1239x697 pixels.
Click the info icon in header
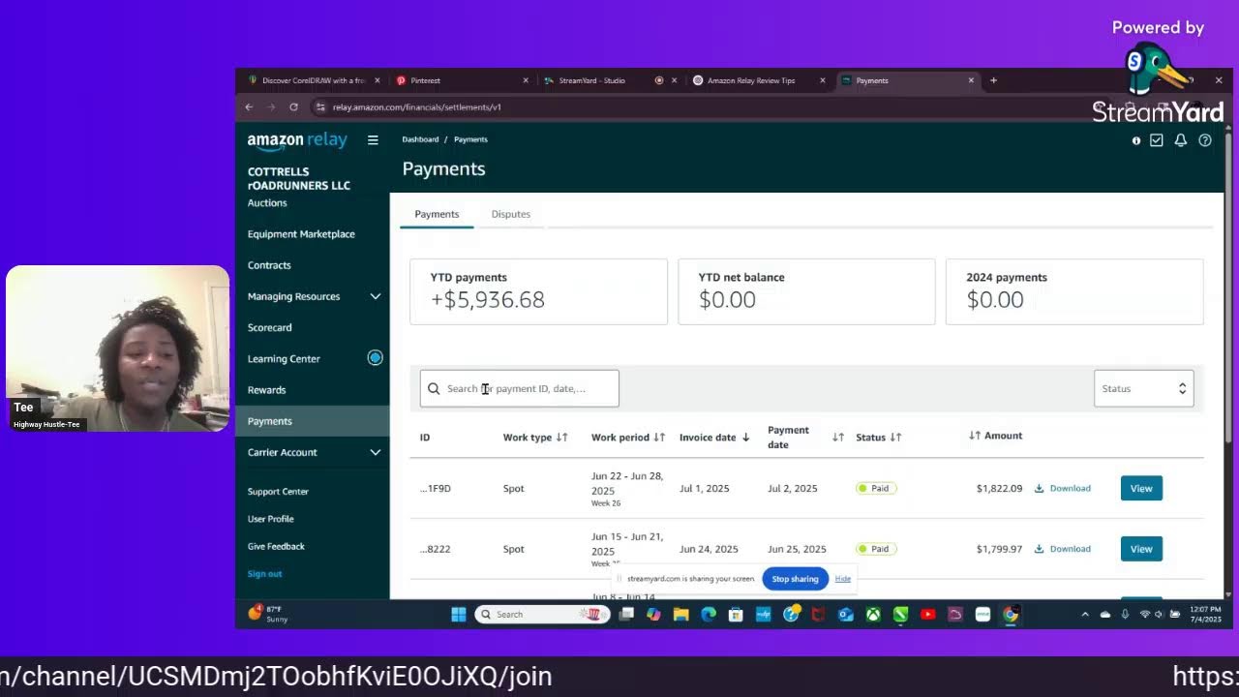[1136, 140]
